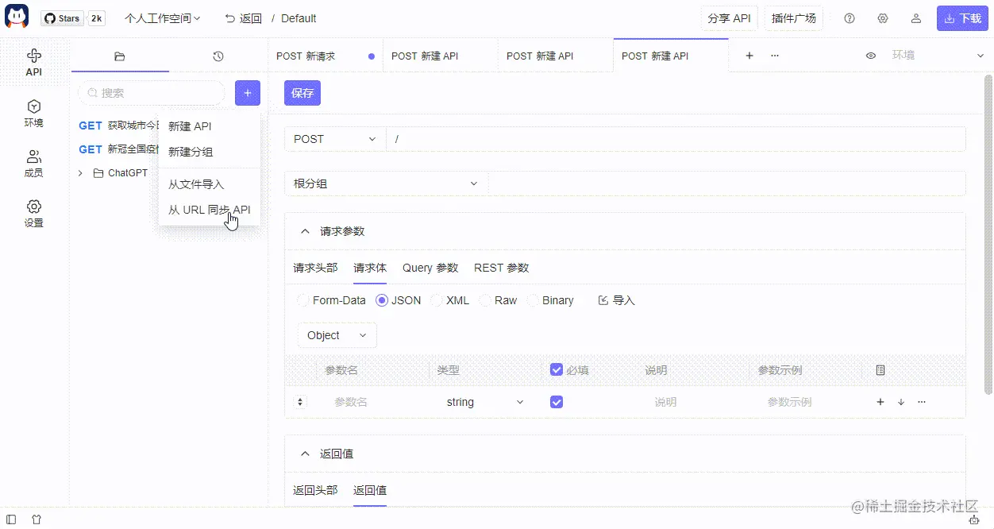The image size is (994, 529).
Task: Open the Object type dropdown
Action: (337, 335)
